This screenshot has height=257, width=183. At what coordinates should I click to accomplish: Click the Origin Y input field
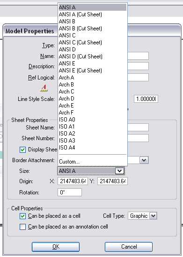[x=112, y=181]
